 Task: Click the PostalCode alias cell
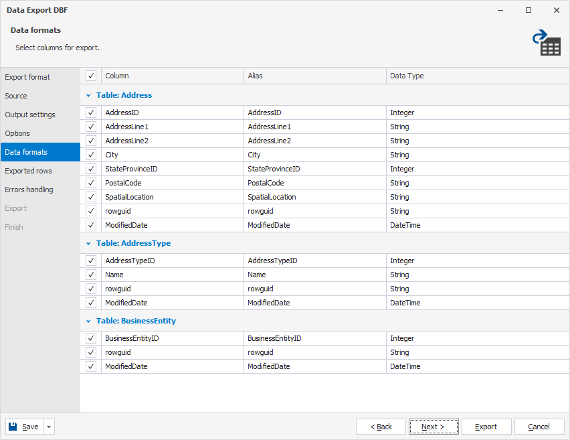pyautogui.click(x=315, y=183)
